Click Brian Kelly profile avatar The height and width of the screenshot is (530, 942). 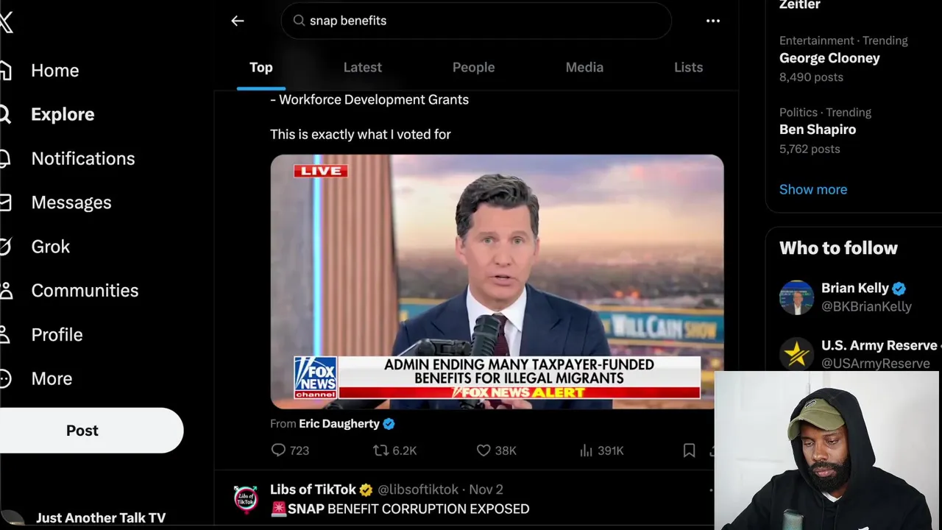pos(796,297)
